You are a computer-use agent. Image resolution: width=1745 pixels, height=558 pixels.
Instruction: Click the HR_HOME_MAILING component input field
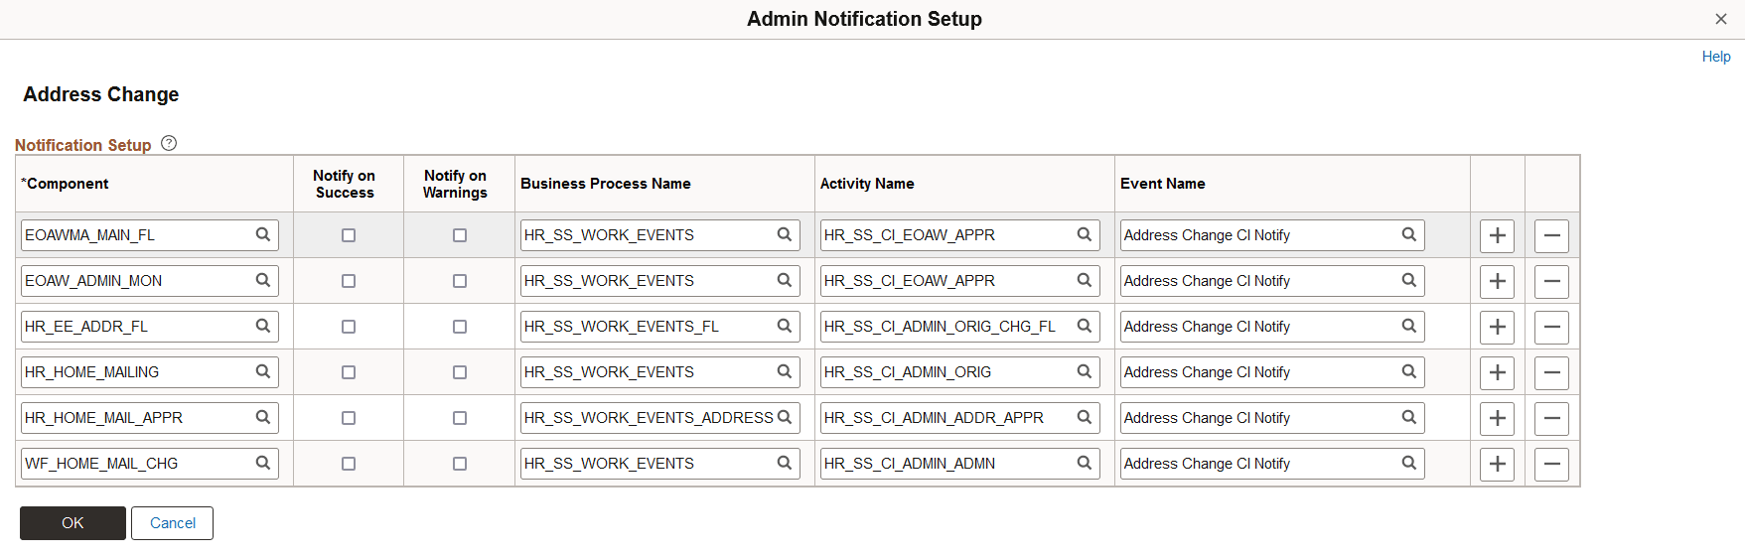click(137, 372)
